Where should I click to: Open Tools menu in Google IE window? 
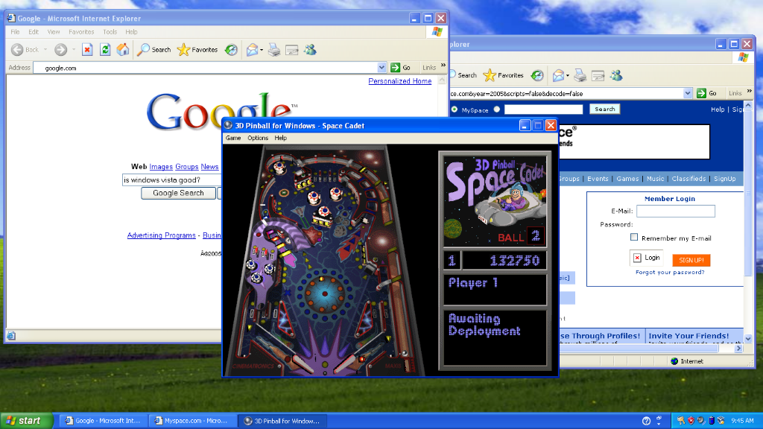pyautogui.click(x=110, y=32)
